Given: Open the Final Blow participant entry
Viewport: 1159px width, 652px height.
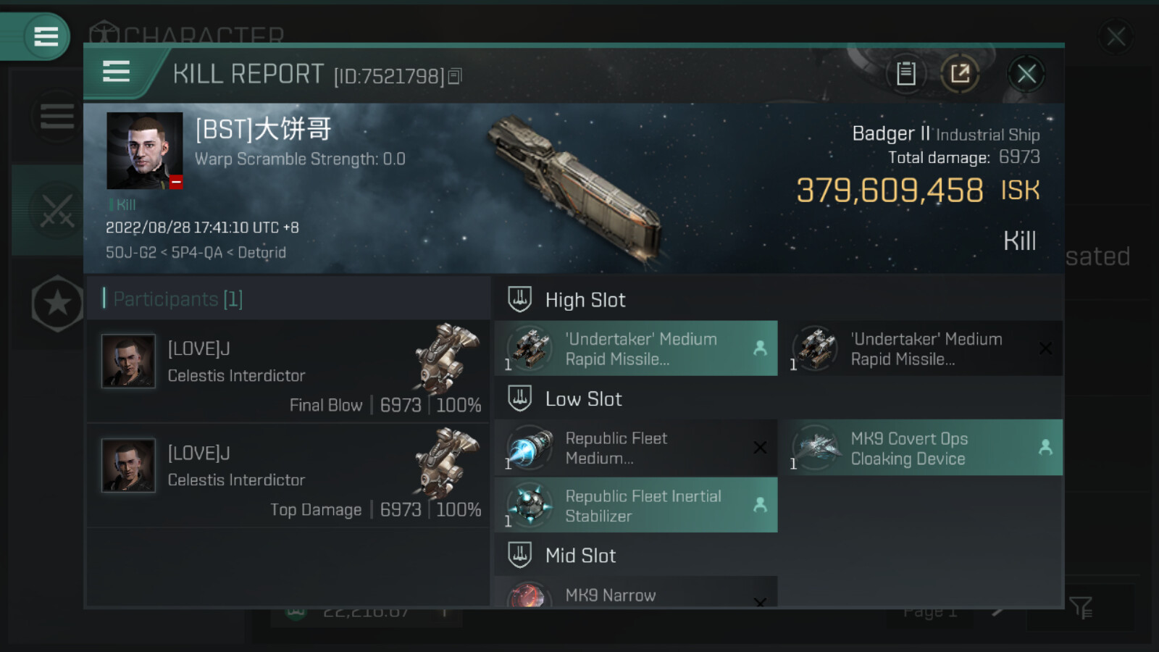Looking at the screenshot, I should click(x=288, y=372).
